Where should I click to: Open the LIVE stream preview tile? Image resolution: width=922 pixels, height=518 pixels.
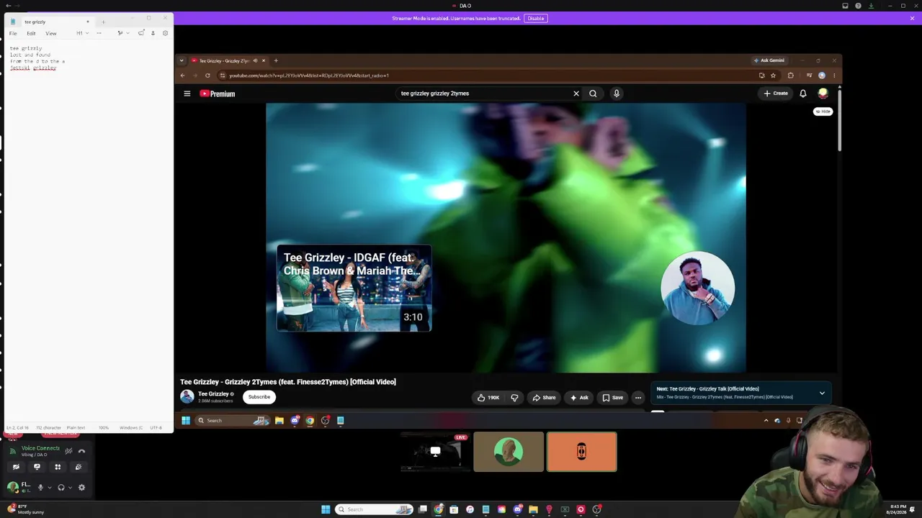435,452
